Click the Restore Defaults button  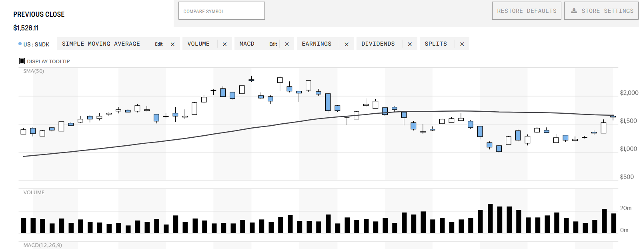point(527,11)
